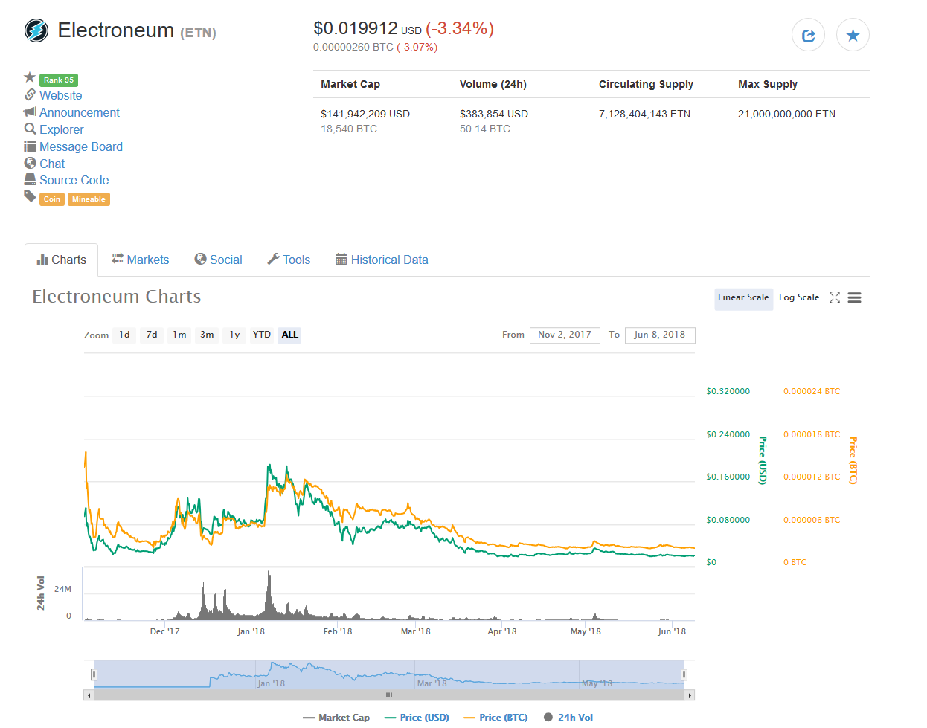The image size is (927, 728).
Task: Add to watchlist with star button
Action: click(x=853, y=35)
